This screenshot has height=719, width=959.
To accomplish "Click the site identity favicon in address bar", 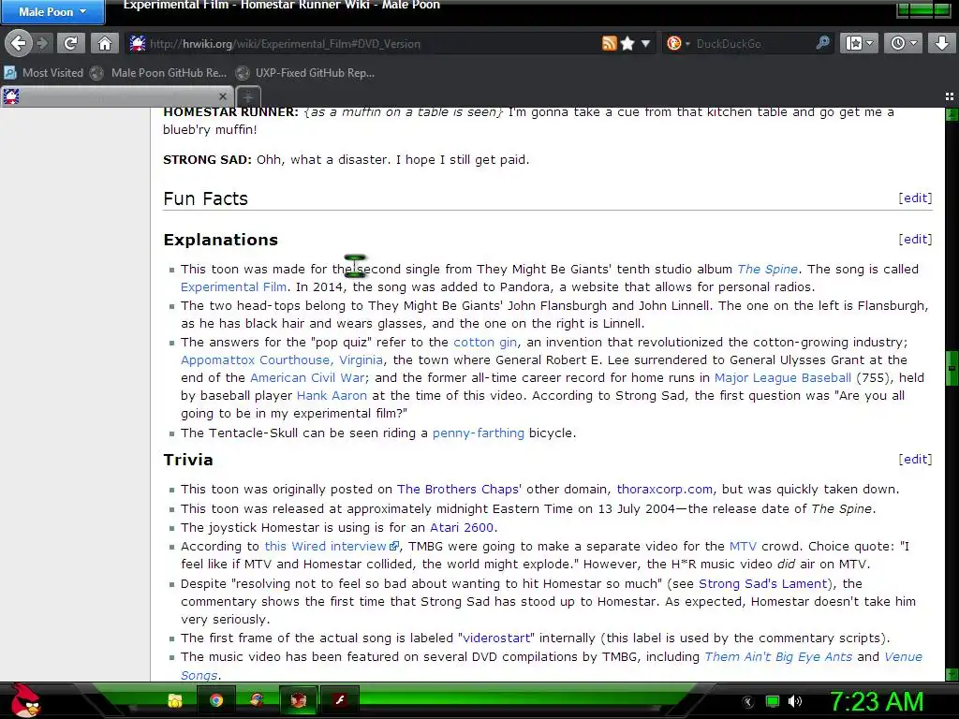I will tap(138, 43).
